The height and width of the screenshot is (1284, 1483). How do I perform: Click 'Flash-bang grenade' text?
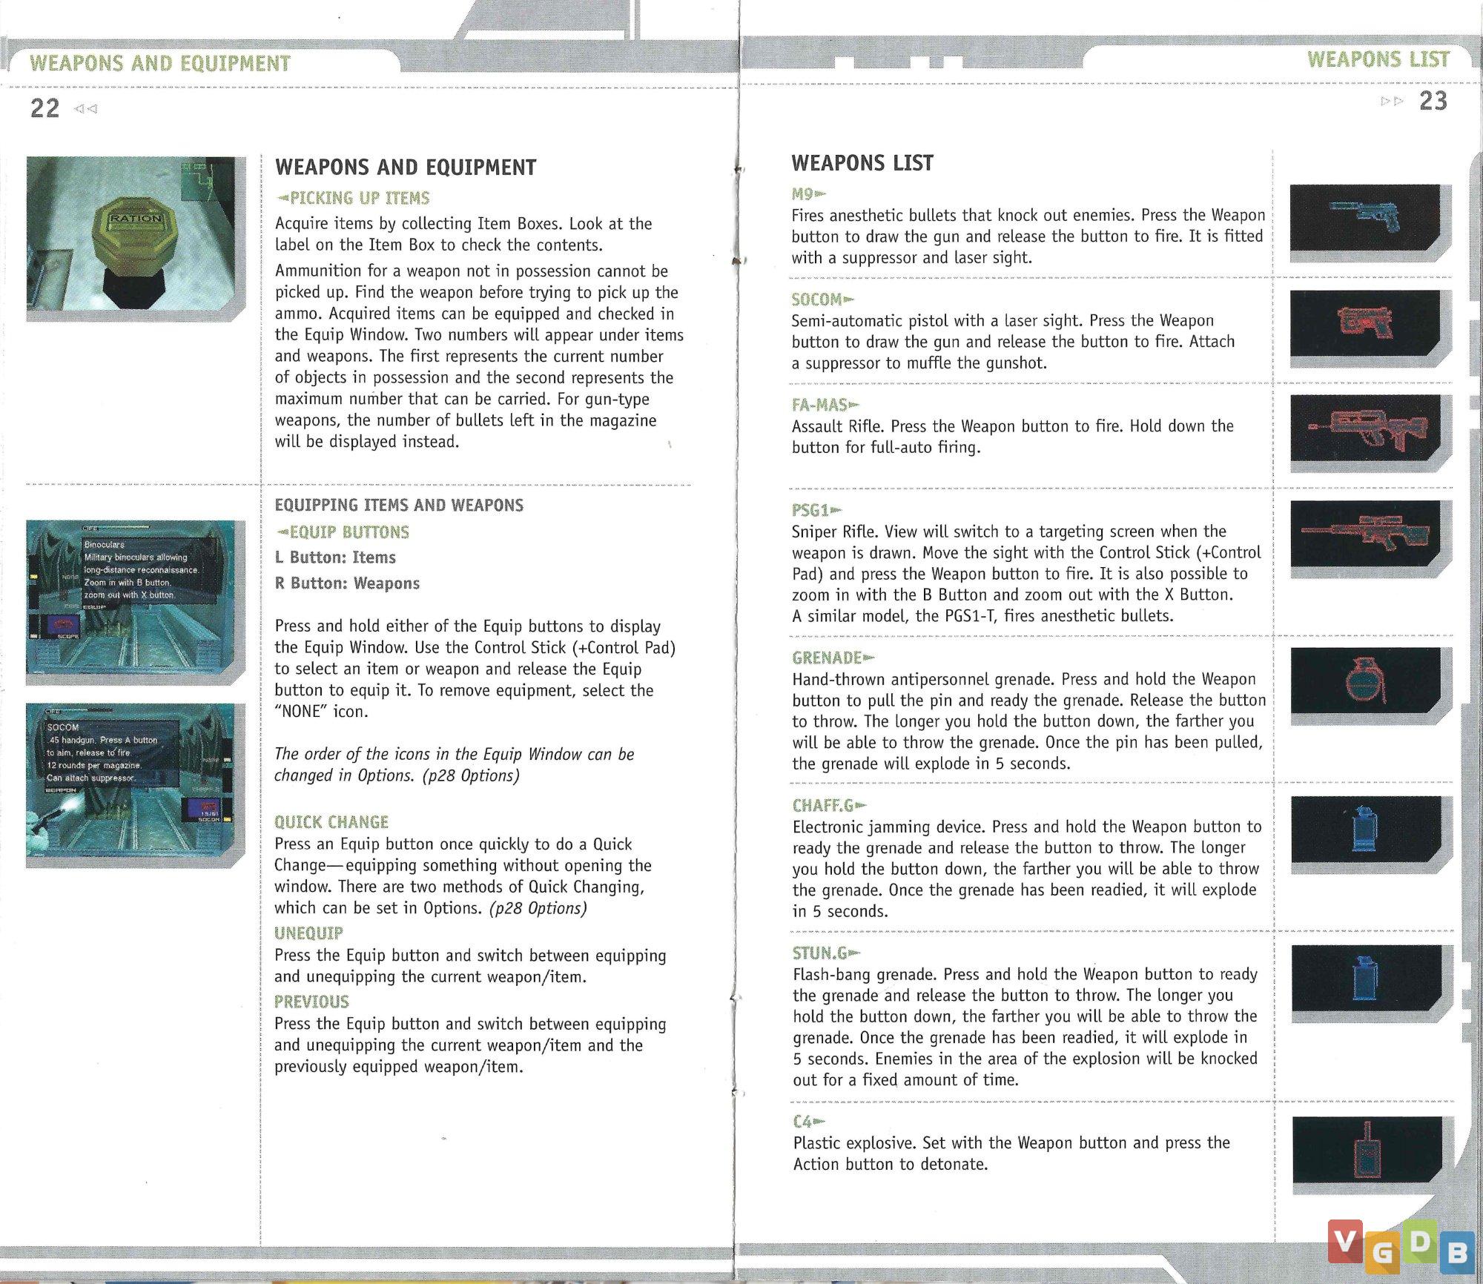[x=865, y=974]
